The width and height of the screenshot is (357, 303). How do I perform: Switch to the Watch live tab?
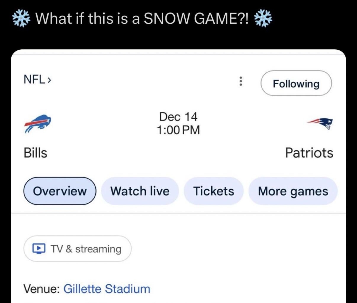[x=140, y=191]
